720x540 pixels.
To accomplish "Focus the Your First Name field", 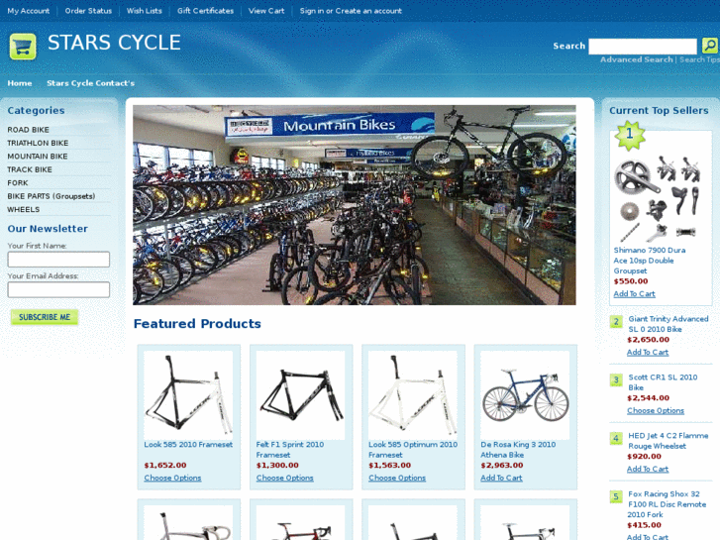I will (x=58, y=260).
